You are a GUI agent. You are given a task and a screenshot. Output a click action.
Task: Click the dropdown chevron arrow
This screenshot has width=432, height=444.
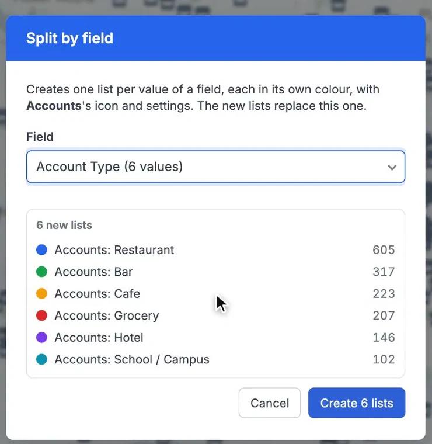click(x=392, y=167)
